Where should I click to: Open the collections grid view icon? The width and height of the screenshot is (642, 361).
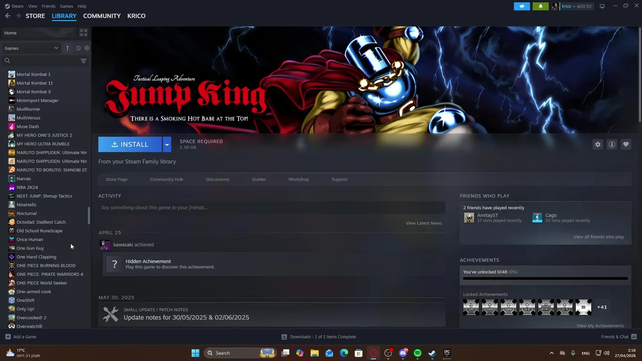click(x=83, y=33)
